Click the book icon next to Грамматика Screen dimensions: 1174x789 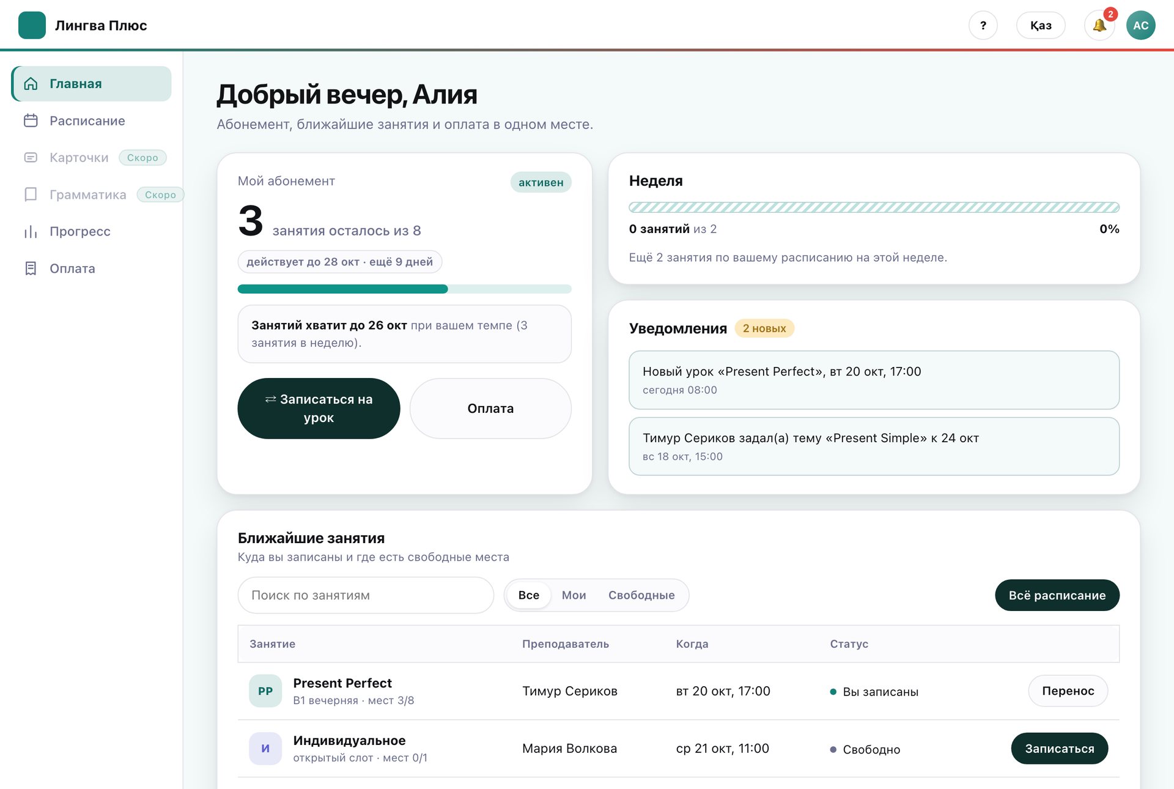click(x=31, y=194)
